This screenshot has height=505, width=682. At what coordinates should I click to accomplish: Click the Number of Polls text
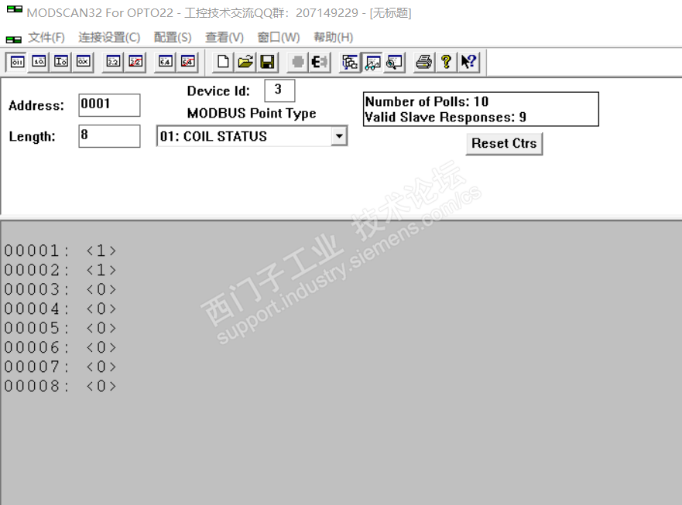427,101
